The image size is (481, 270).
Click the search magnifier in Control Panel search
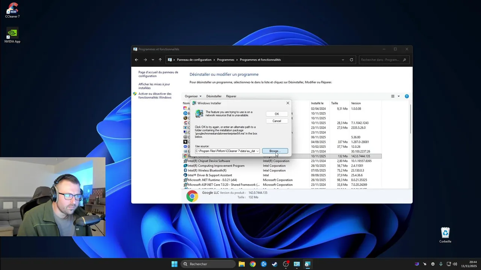[x=404, y=60]
